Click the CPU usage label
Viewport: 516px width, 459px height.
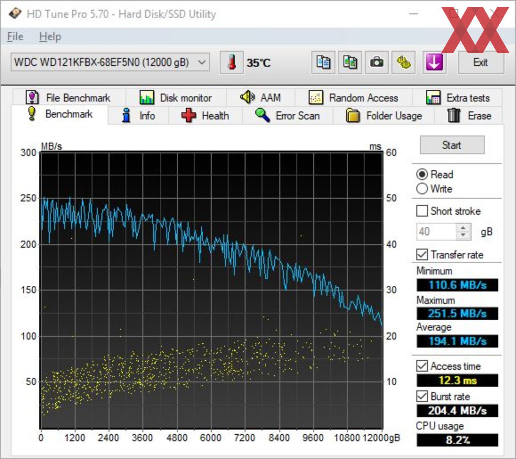click(x=440, y=426)
